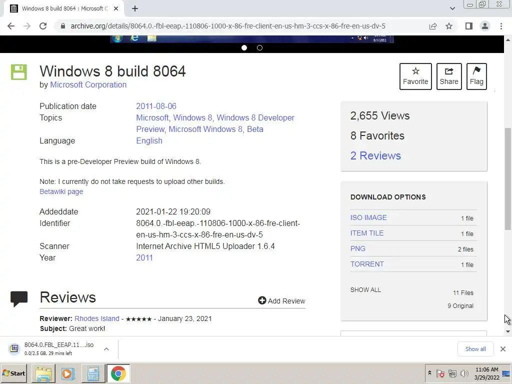Open the network tray icon

point(452,373)
